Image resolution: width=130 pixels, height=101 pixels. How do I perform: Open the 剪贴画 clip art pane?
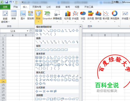(30, 15)
